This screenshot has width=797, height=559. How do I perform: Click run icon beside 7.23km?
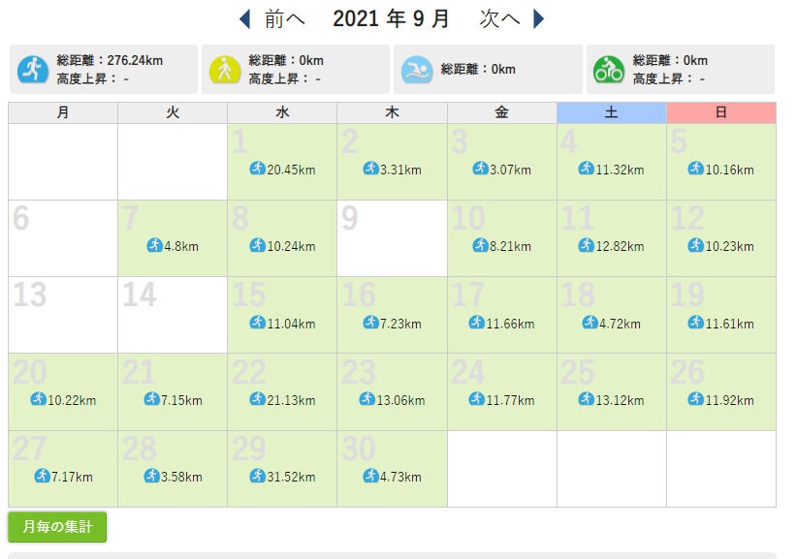point(370,322)
